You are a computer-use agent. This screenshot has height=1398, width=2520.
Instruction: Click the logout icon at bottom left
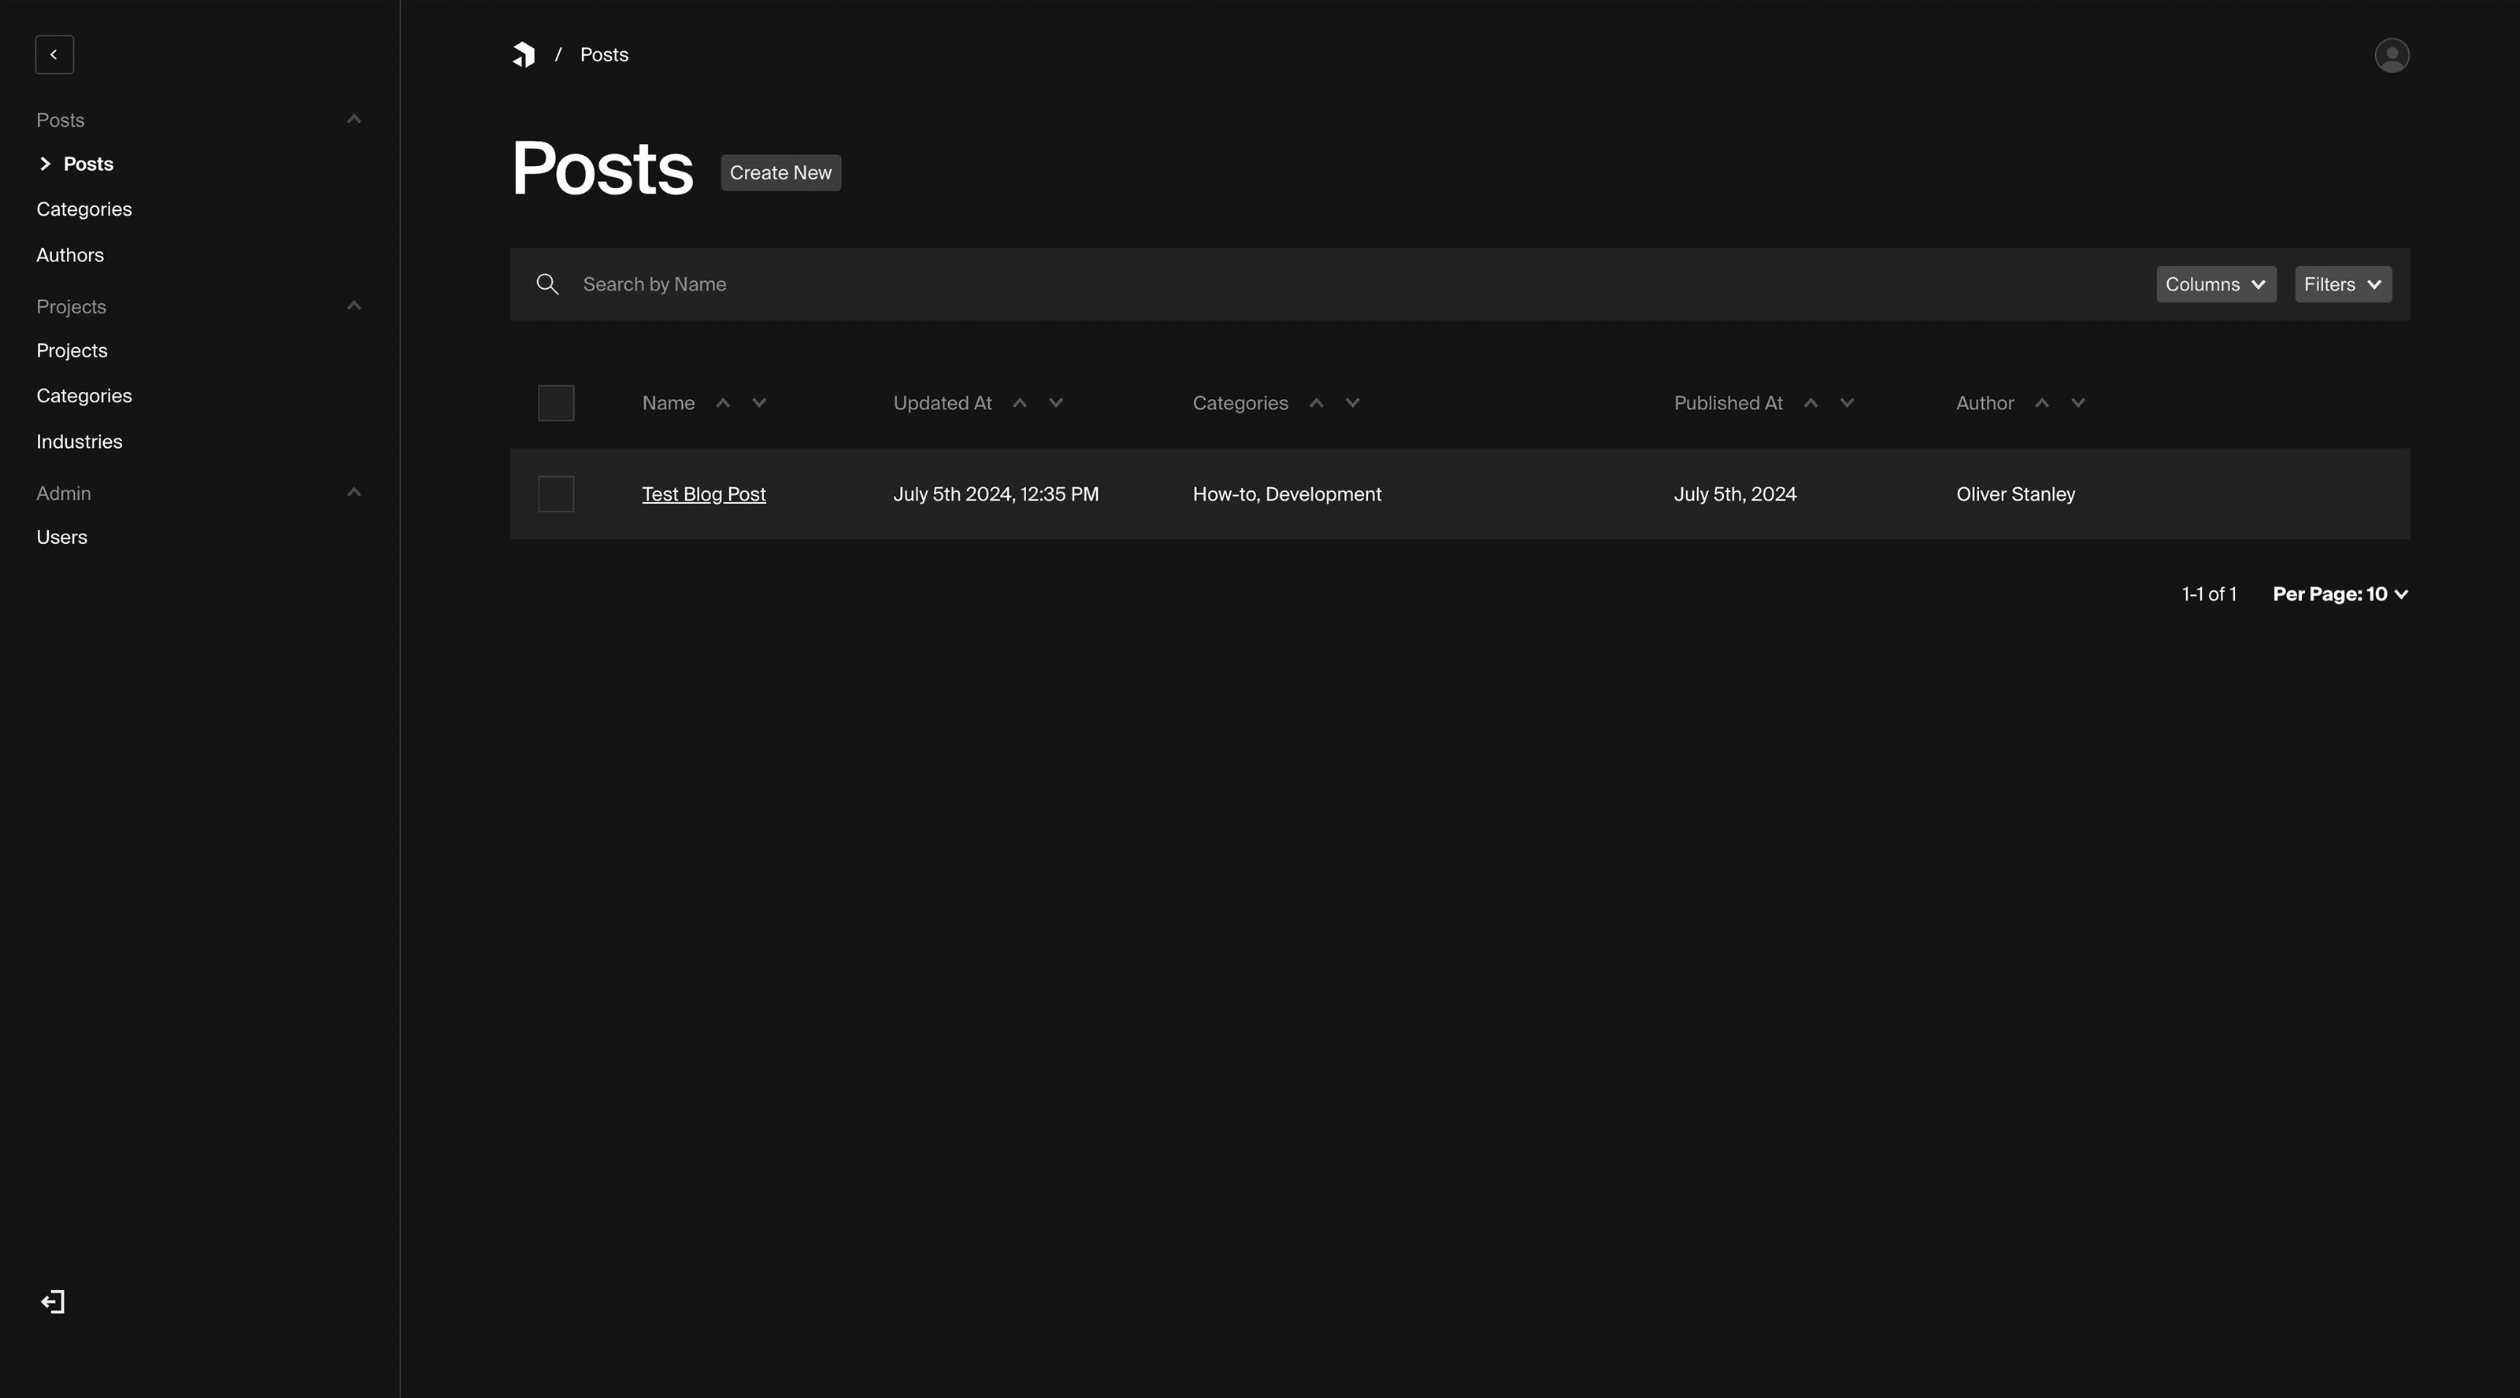(x=52, y=1301)
